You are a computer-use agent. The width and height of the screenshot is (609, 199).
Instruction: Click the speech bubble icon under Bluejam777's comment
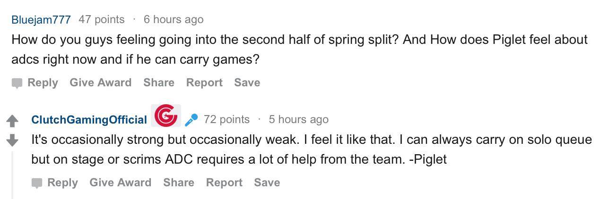coord(17,83)
